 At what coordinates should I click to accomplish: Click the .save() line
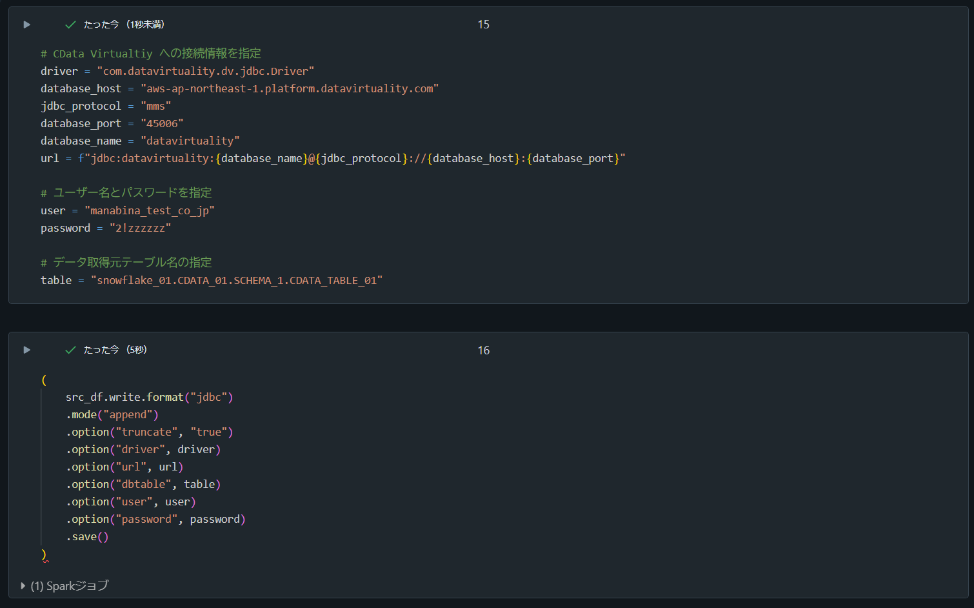pyautogui.click(x=87, y=536)
